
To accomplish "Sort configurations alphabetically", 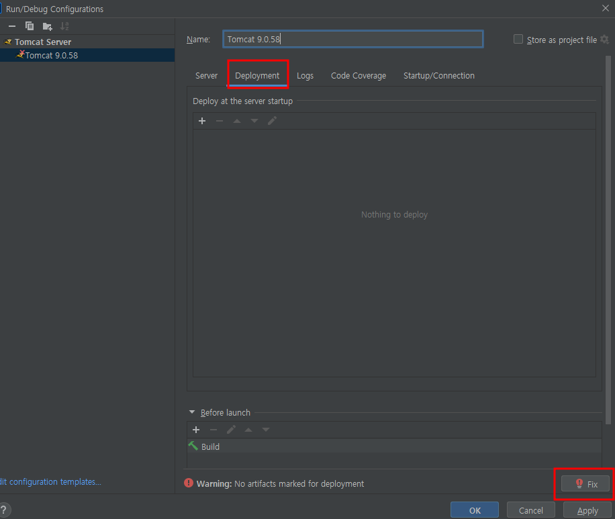I will tap(64, 26).
